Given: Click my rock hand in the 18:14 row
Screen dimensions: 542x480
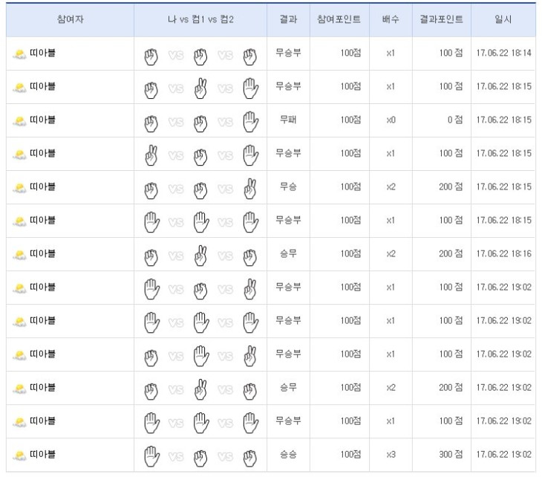Looking at the screenshot, I should pyautogui.click(x=151, y=57).
